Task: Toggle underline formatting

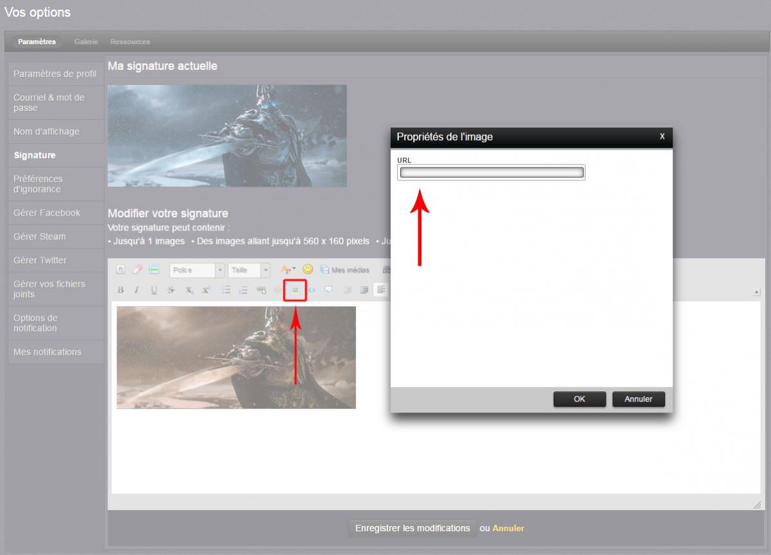Action: [x=154, y=290]
